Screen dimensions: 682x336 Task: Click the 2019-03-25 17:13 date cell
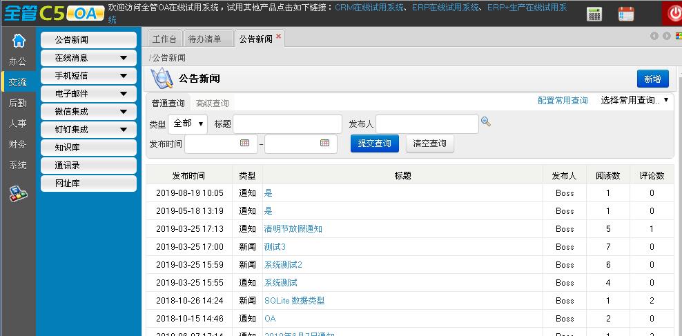(x=190, y=229)
